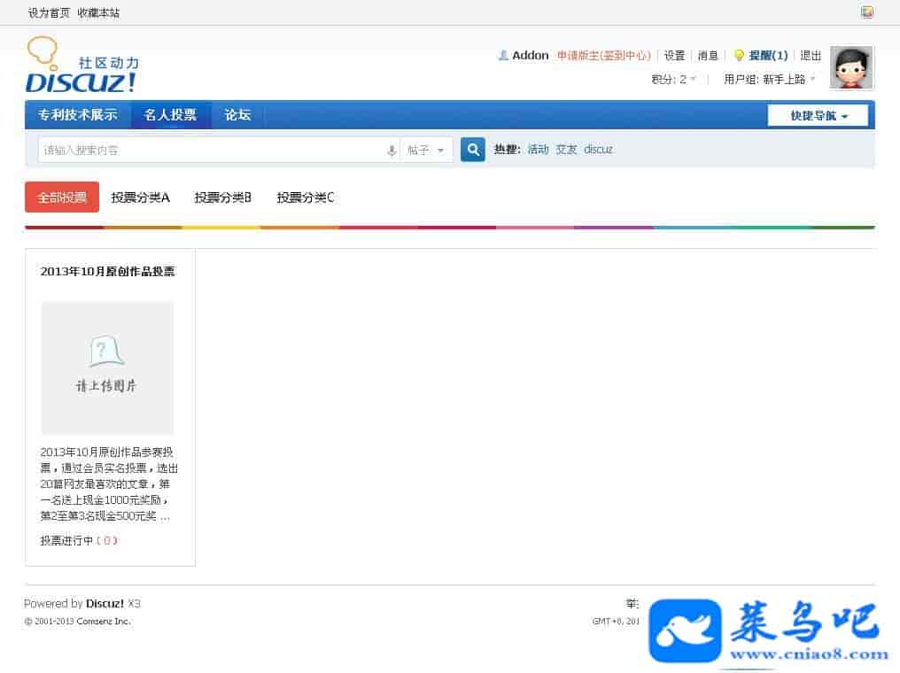The height and width of the screenshot is (673, 900).
Task: Click the Comsenz Inc. footer link
Action: [104, 622]
